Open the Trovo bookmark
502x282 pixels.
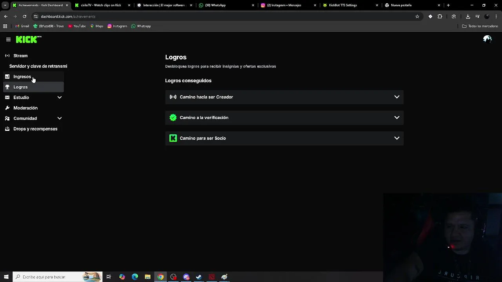pos(49,26)
